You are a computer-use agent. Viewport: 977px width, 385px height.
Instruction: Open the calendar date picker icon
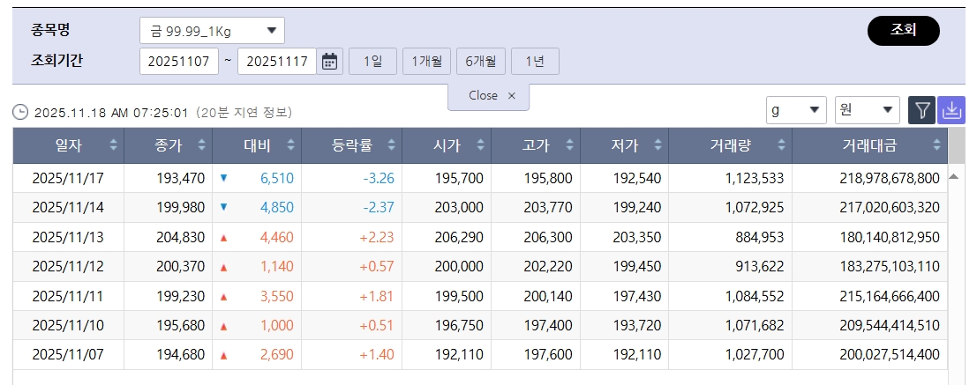[x=329, y=61]
